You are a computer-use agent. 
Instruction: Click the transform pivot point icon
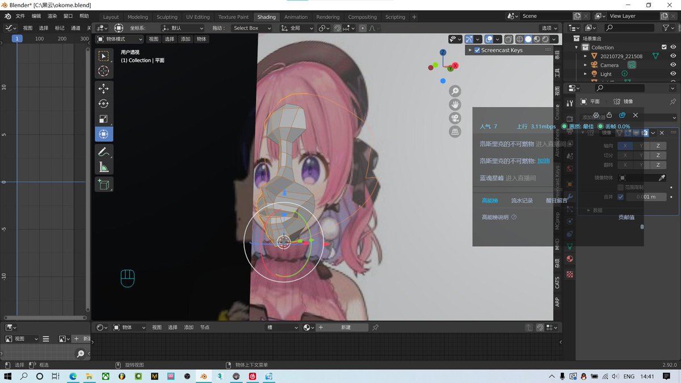(x=324, y=28)
